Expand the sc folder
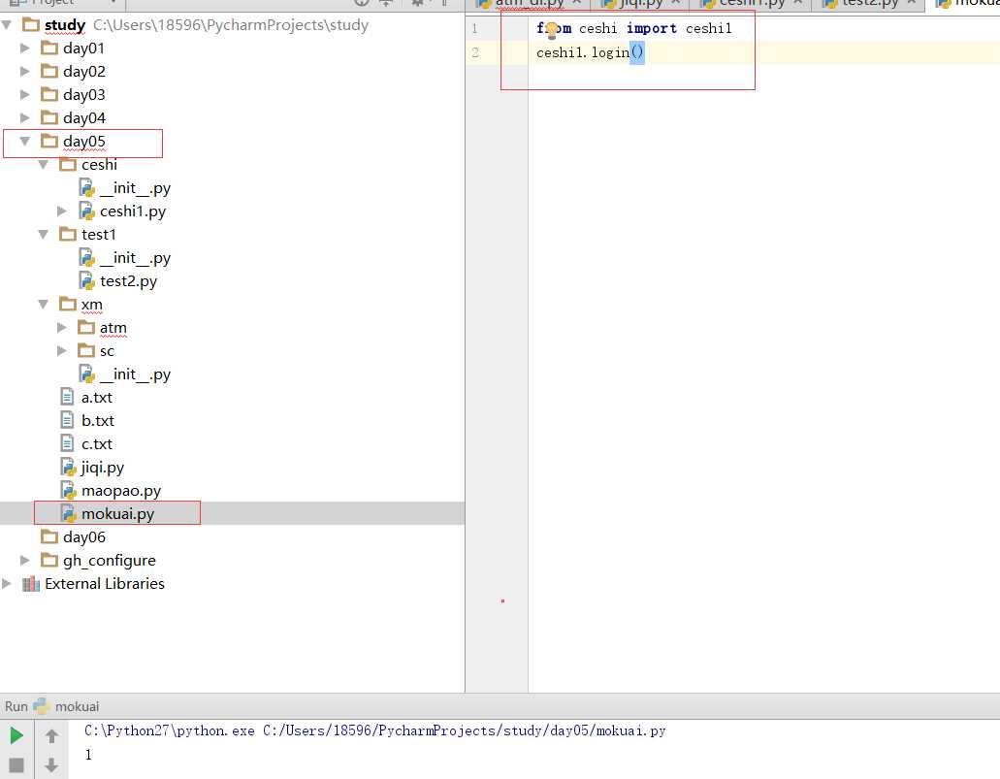Viewport: 1000px width, 779px height. tap(62, 351)
